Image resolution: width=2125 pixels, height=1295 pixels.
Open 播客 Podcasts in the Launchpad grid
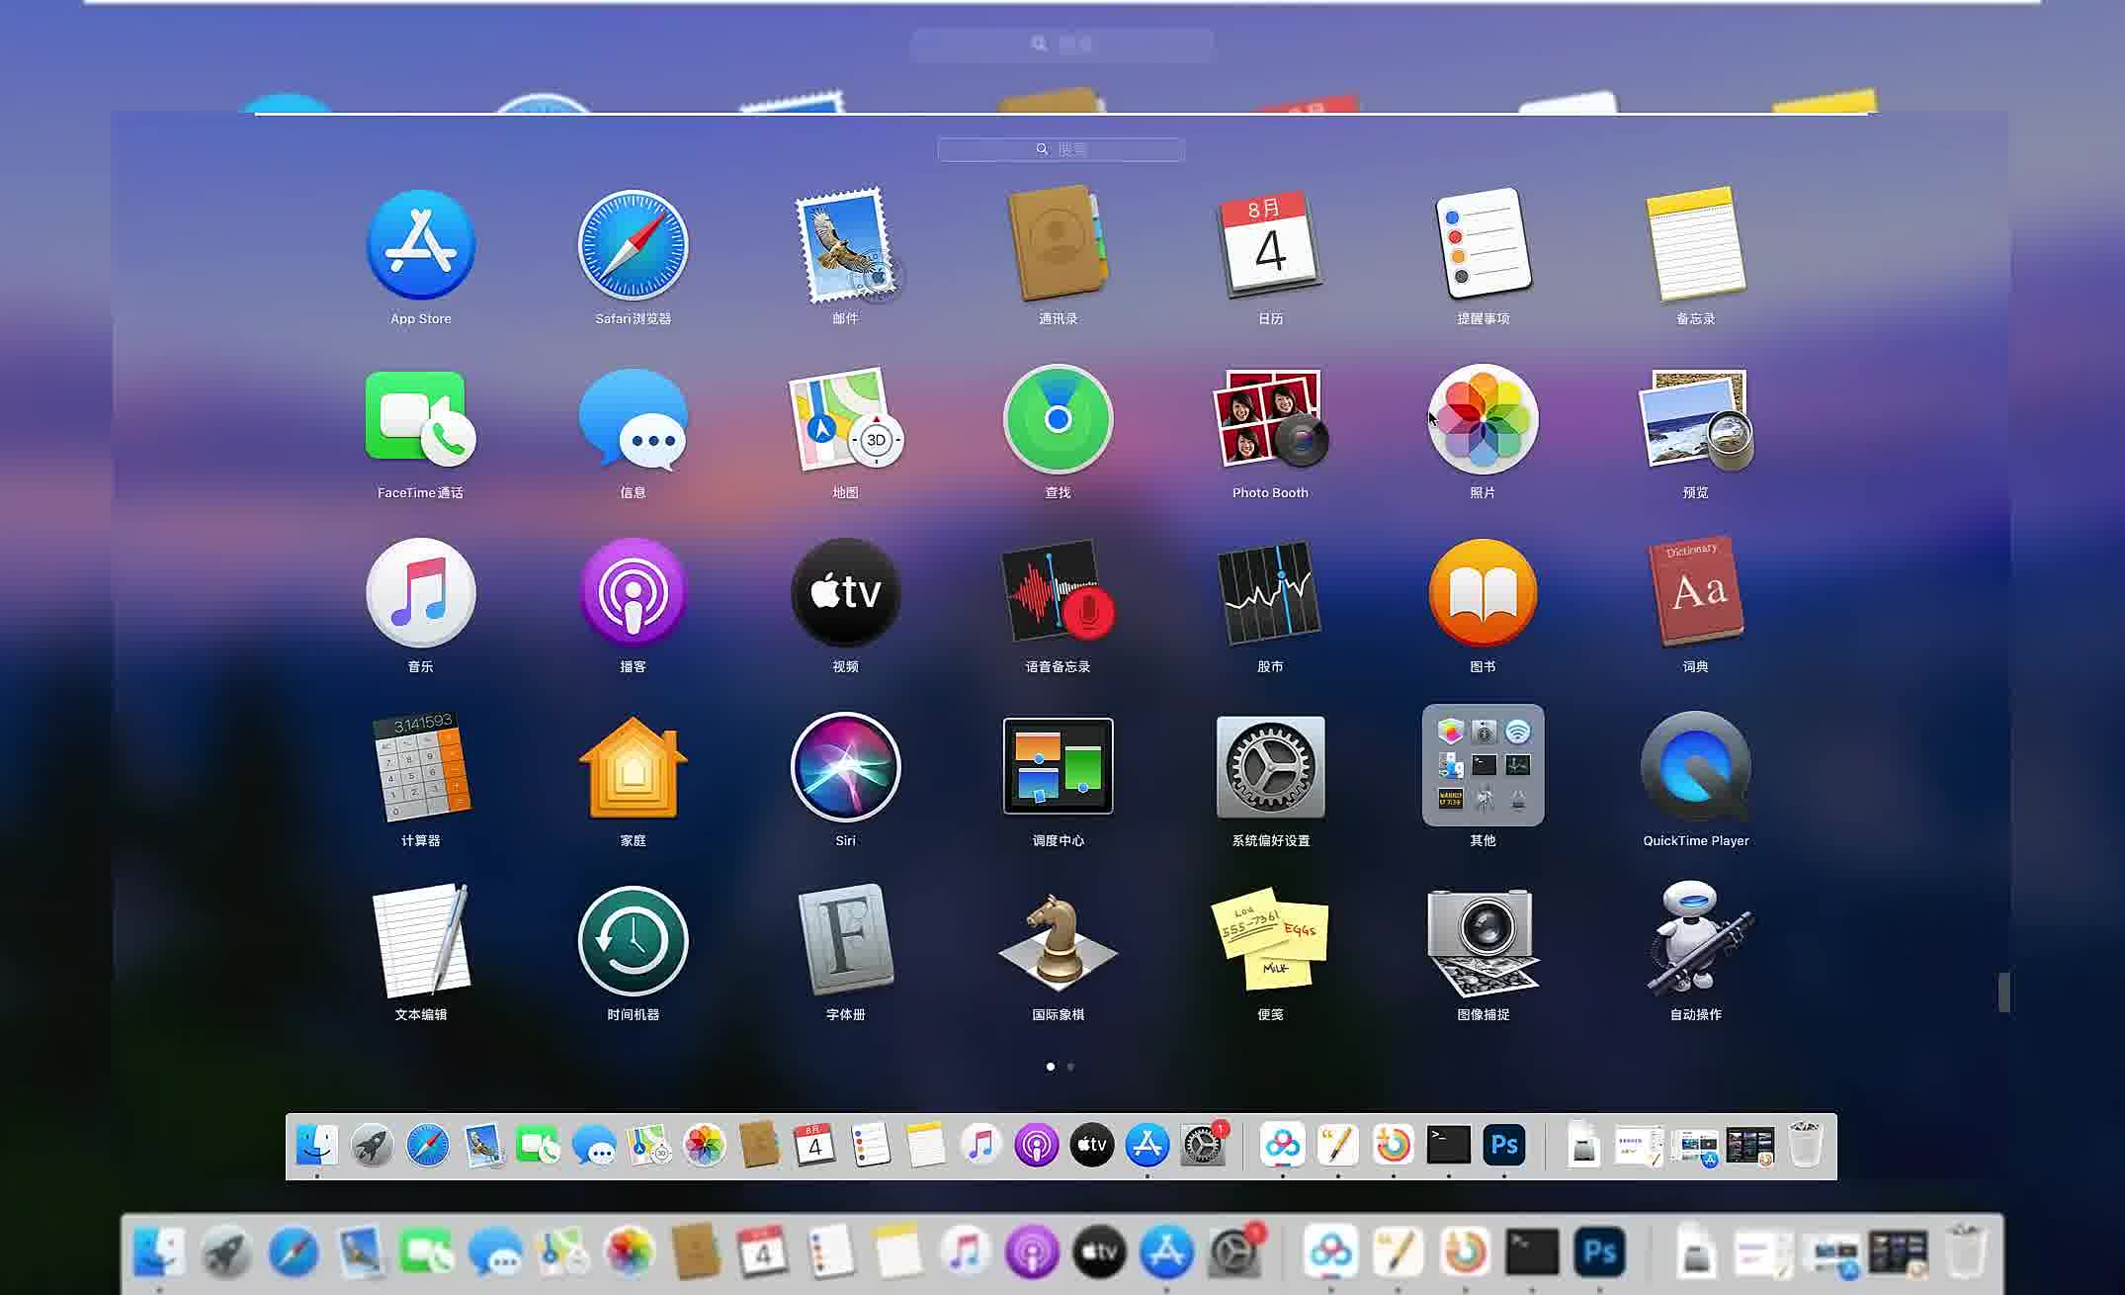633,593
